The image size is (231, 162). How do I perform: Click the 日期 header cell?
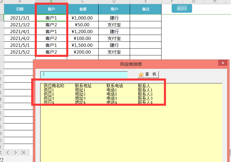pyautogui.click(x=20, y=9)
